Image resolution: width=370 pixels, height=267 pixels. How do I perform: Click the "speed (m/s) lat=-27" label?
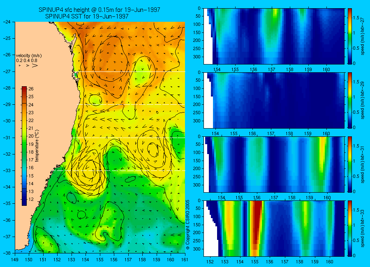(363, 36)
